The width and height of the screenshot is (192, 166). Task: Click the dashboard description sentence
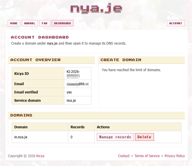(69, 43)
